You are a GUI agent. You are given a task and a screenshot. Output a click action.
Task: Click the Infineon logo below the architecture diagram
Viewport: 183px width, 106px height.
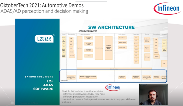click(x=113, y=87)
